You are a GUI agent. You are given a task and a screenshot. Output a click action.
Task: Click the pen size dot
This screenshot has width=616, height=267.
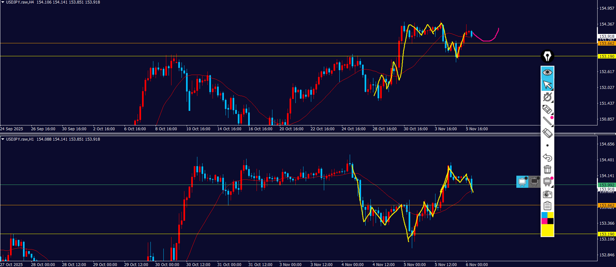coord(547,145)
